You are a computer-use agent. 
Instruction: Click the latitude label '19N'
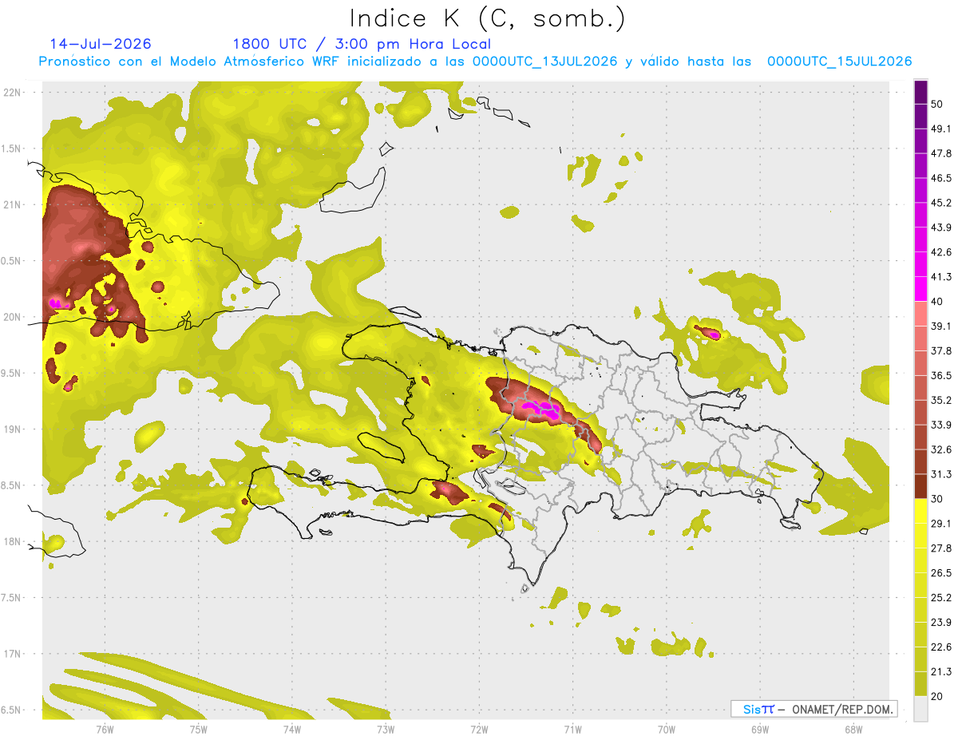tap(13, 429)
